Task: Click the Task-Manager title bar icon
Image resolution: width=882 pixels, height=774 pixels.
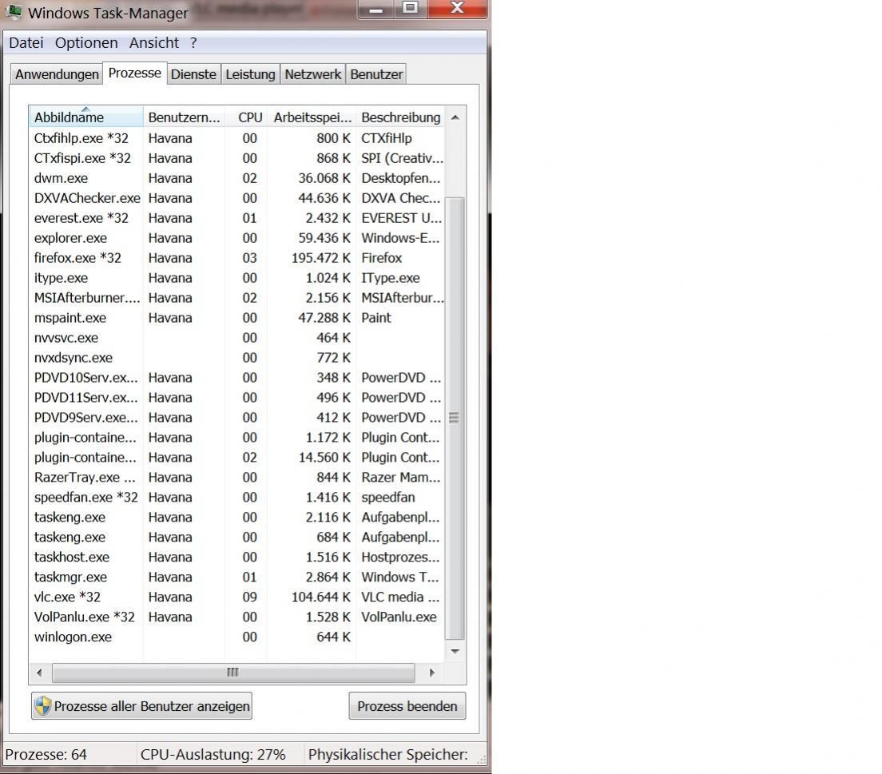Action: coord(14,11)
